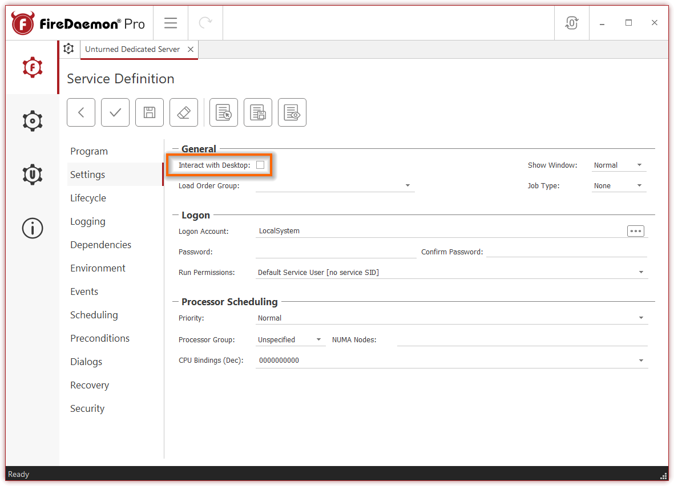674x486 pixels.
Task: Click the Ready status bar text
Action: coord(18,475)
